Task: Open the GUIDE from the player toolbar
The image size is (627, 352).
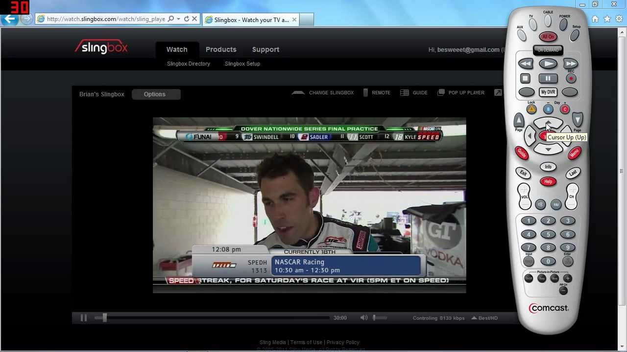Action: click(x=414, y=92)
